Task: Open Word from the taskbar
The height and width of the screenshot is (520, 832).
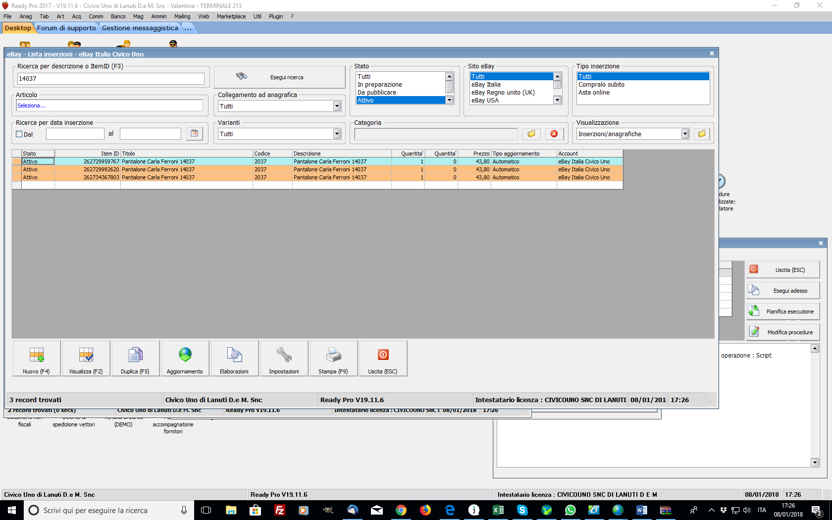Action: [x=642, y=510]
